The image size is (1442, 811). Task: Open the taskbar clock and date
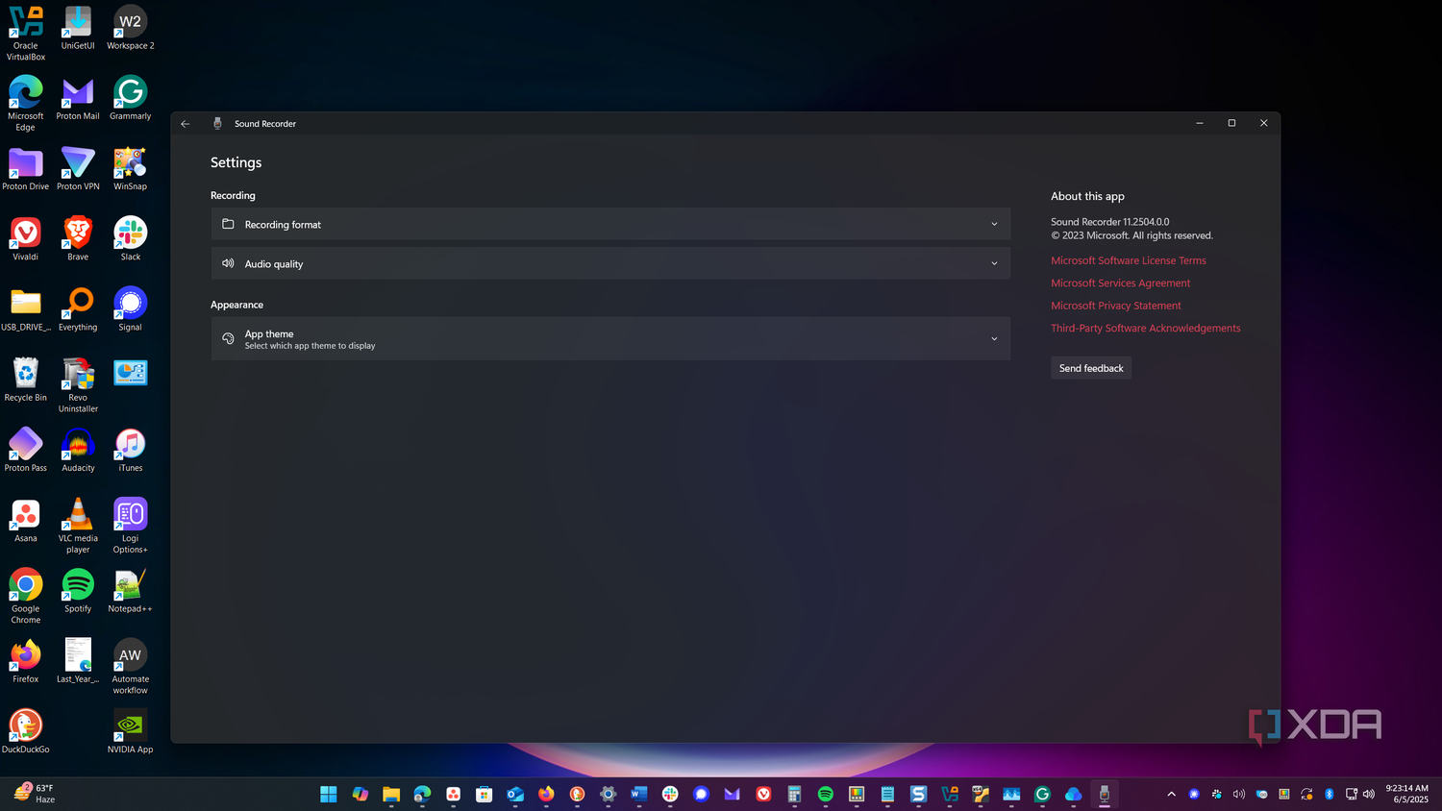pos(1407,794)
